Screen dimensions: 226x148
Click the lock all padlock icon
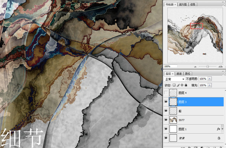(186, 85)
